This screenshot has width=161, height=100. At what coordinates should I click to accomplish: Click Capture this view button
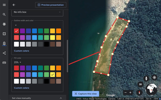point(86,94)
